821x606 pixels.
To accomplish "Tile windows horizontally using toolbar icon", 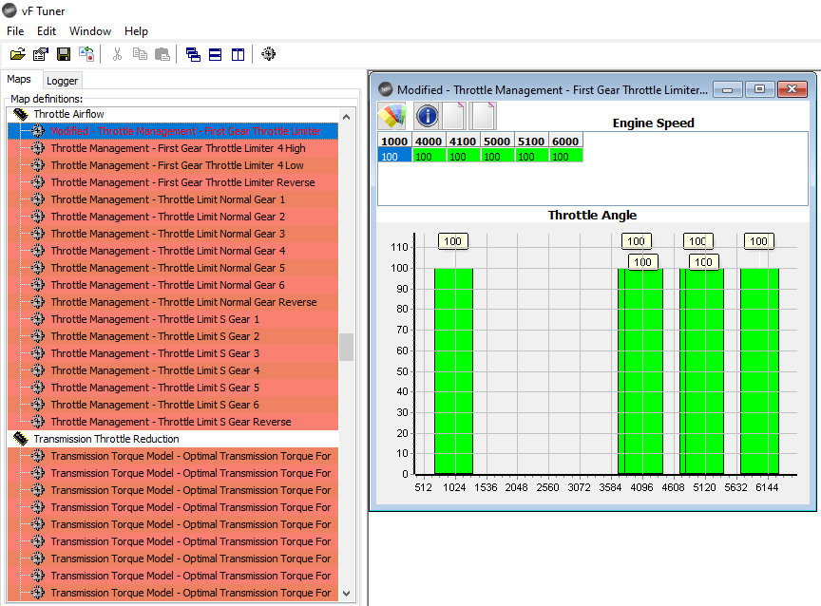I will [x=215, y=54].
